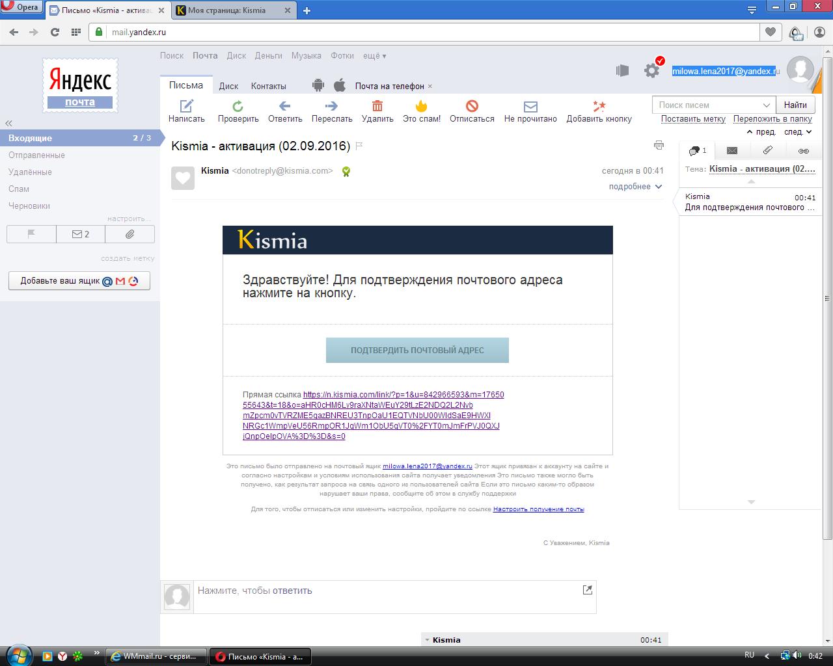
Task: Open reply in separate window icon
Action: pos(587,590)
